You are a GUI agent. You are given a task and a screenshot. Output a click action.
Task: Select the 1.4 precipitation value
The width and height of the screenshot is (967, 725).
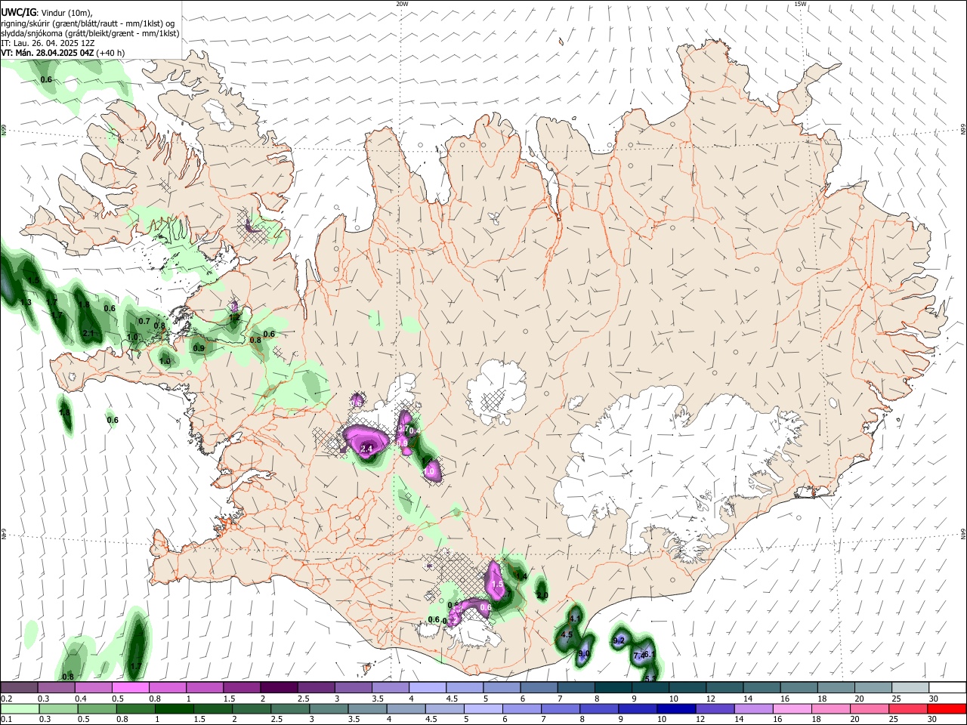pos(521,576)
